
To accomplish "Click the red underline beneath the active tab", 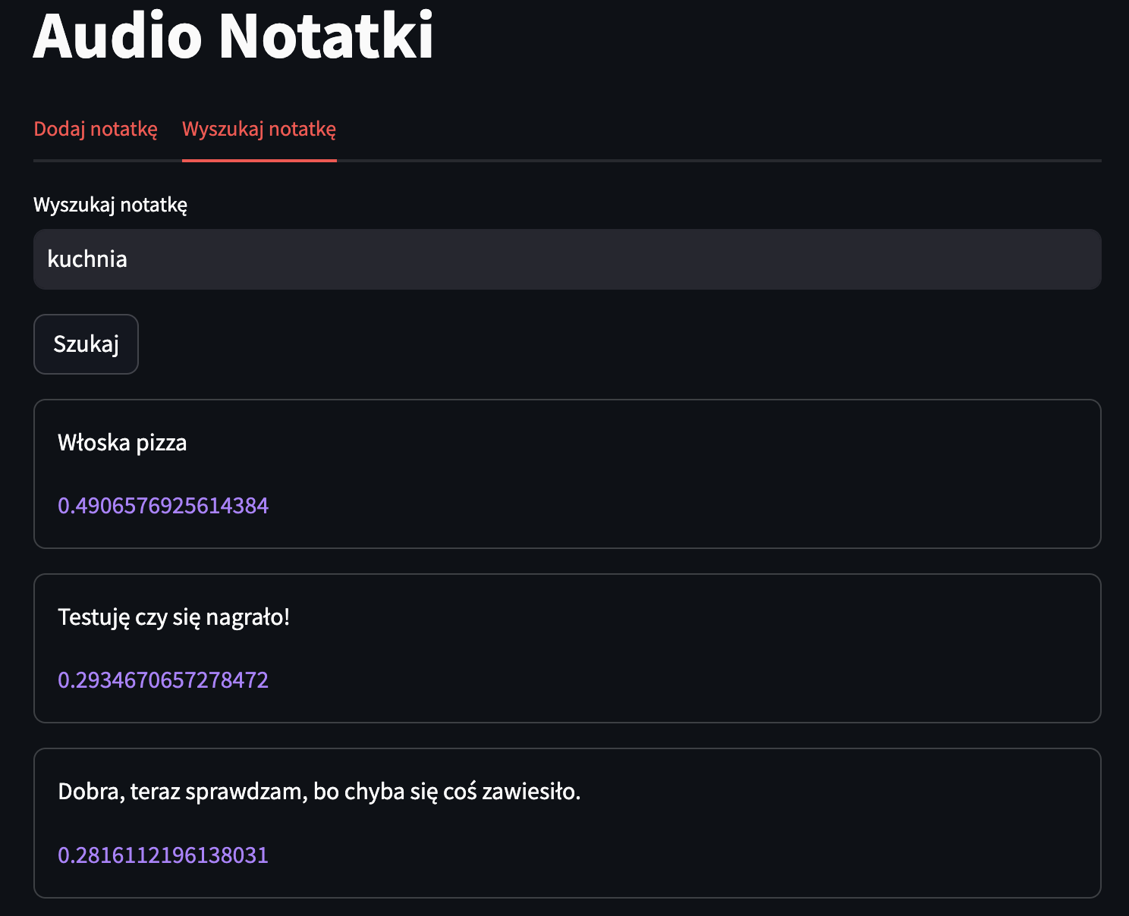I will pyautogui.click(x=259, y=161).
